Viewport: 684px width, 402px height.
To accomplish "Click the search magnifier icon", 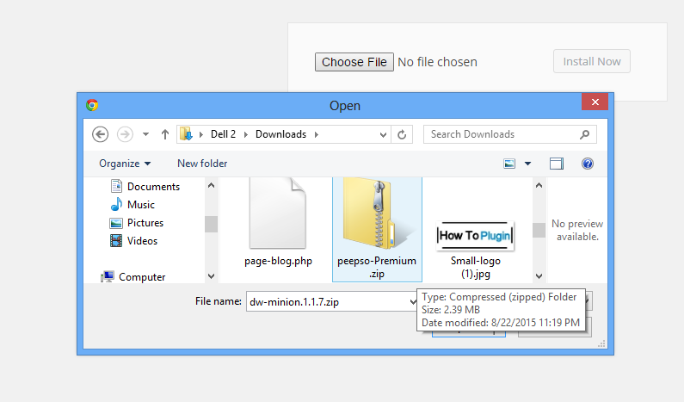I will pos(585,134).
